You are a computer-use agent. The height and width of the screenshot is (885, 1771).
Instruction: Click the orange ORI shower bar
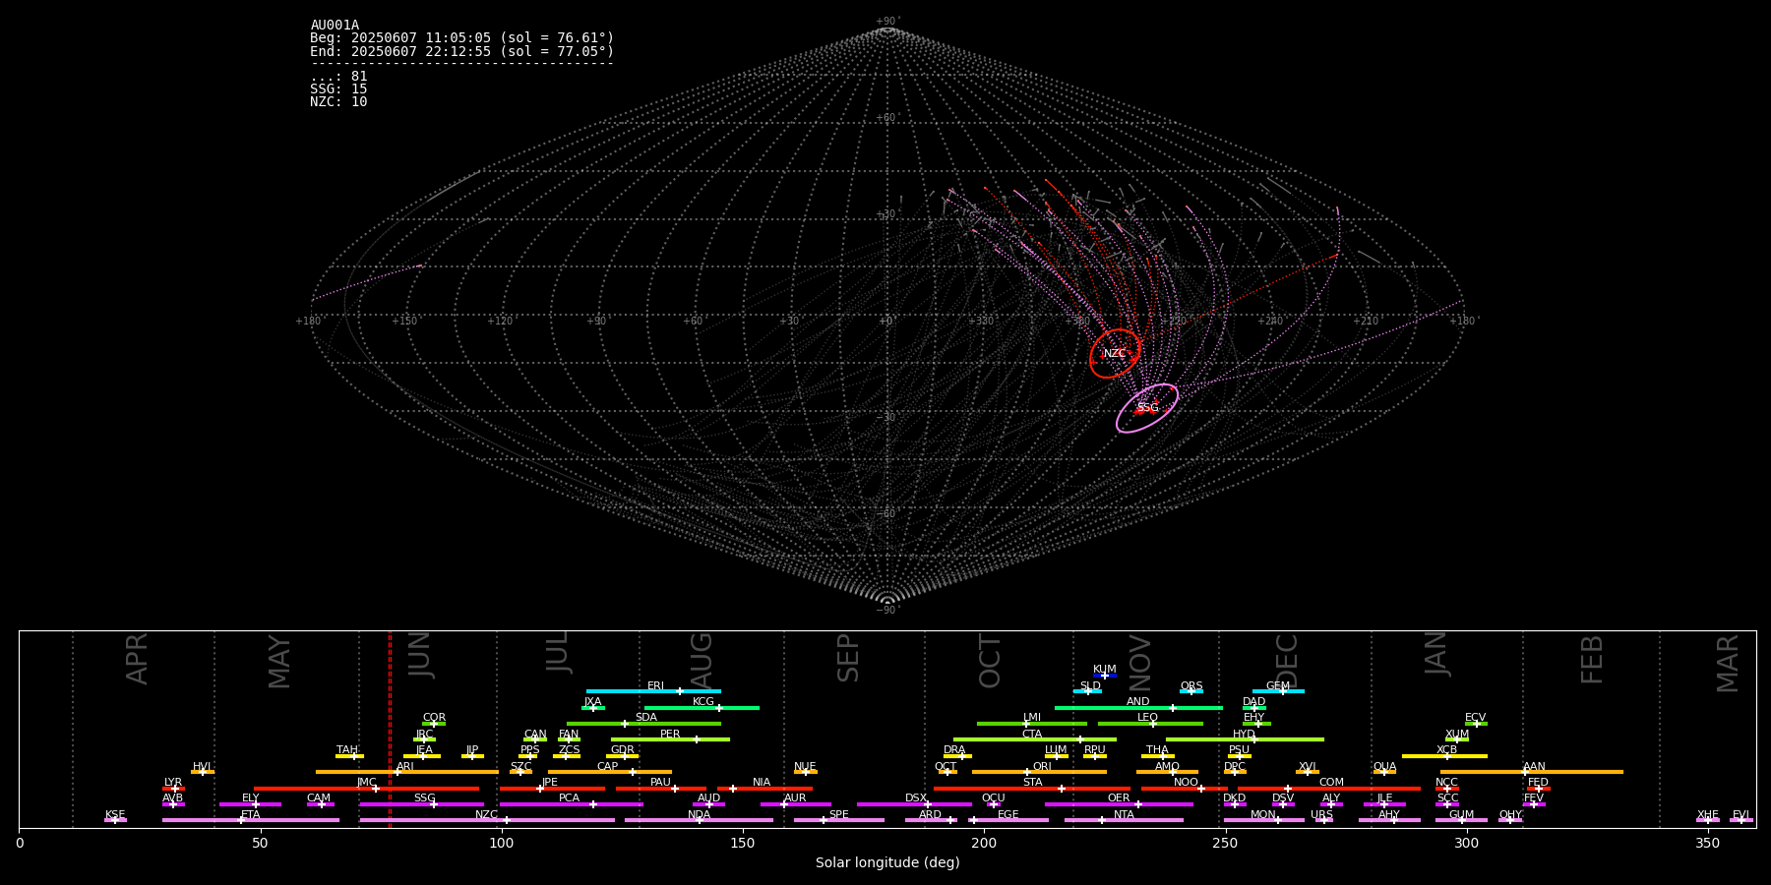1039,772
